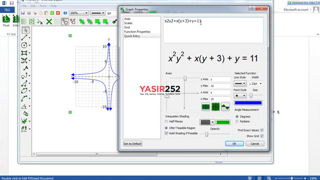
Task: Select the graph plotting tool
Action: coord(24,121)
